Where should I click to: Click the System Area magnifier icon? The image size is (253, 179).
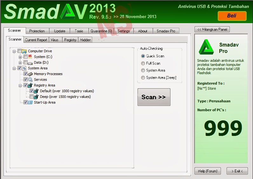[24, 68]
